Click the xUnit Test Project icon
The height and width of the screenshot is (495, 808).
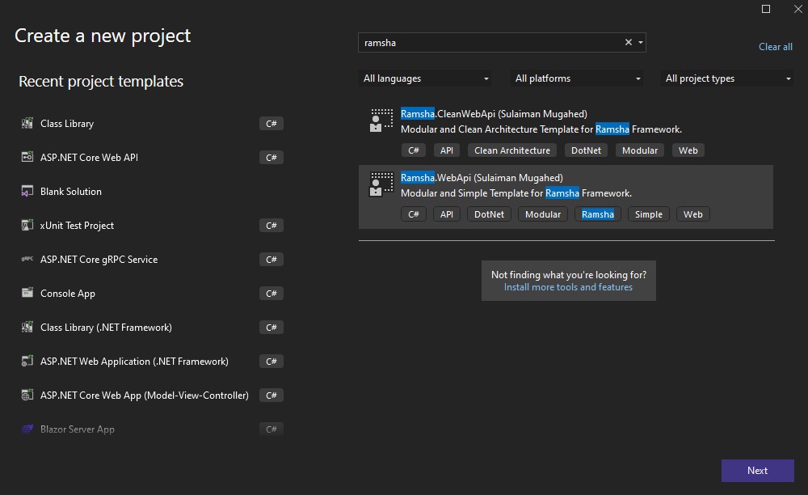click(x=27, y=225)
